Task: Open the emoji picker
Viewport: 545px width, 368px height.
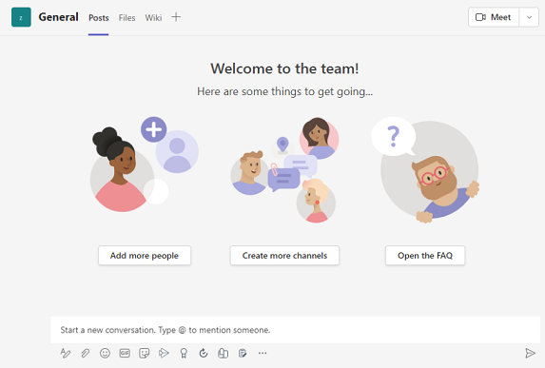Action: click(105, 353)
